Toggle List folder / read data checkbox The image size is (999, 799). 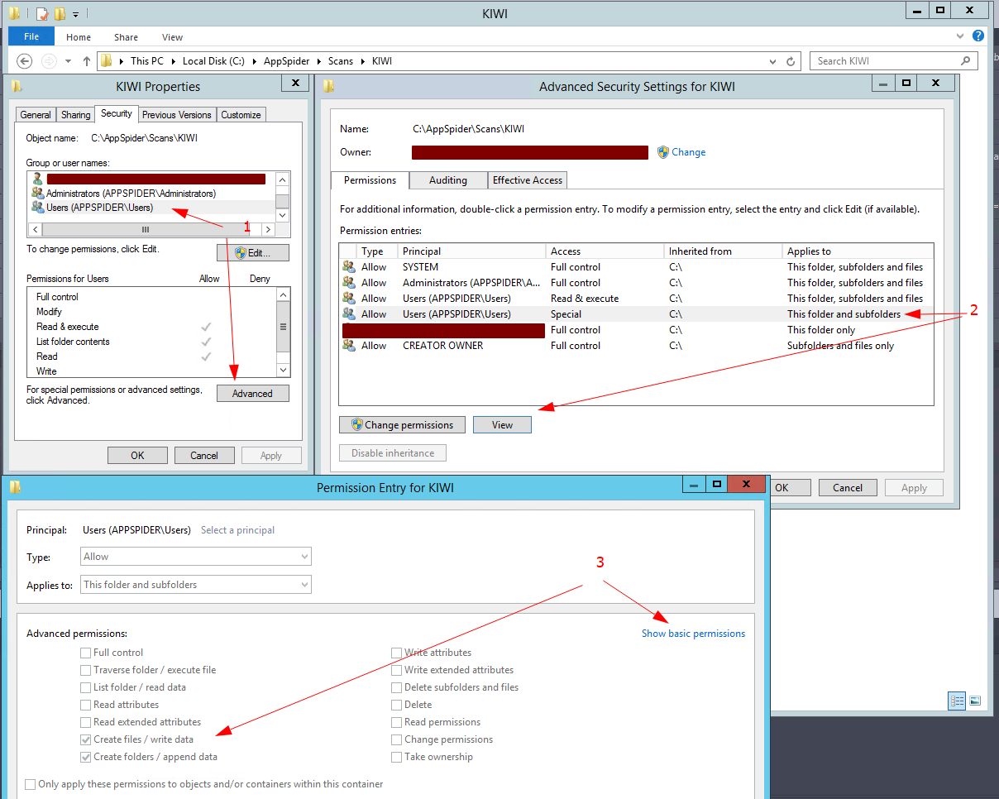tap(86, 687)
